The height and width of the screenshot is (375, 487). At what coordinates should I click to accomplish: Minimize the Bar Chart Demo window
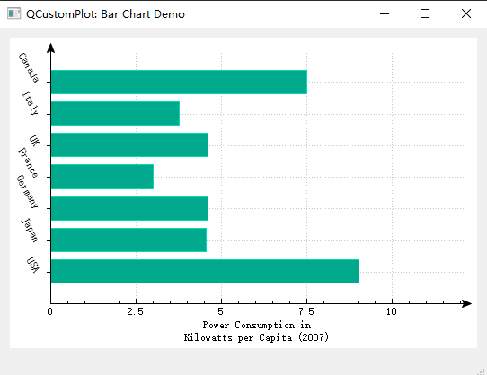(x=385, y=13)
